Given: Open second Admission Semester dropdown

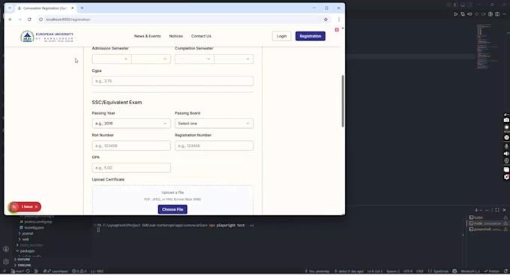Looking at the screenshot, I should tap(151, 59).
